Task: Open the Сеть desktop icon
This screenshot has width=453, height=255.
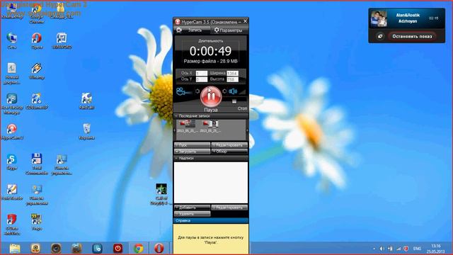Action: click(x=12, y=40)
